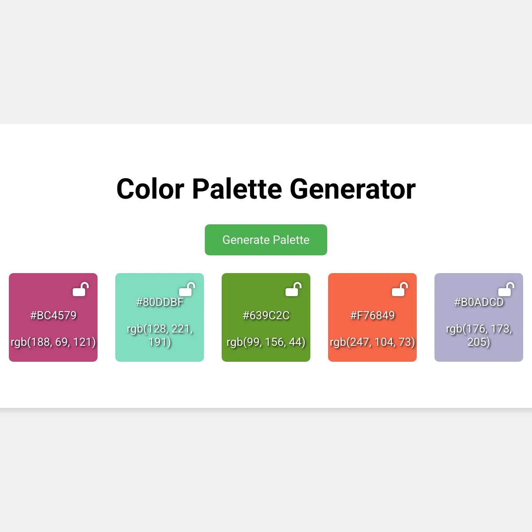This screenshot has height=532, width=532.
Task: Click the rgb(99, 156, 44) label
Action: (266, 342)
